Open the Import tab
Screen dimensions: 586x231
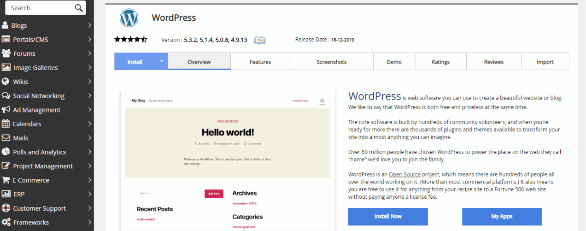click(x=545, y=62)
